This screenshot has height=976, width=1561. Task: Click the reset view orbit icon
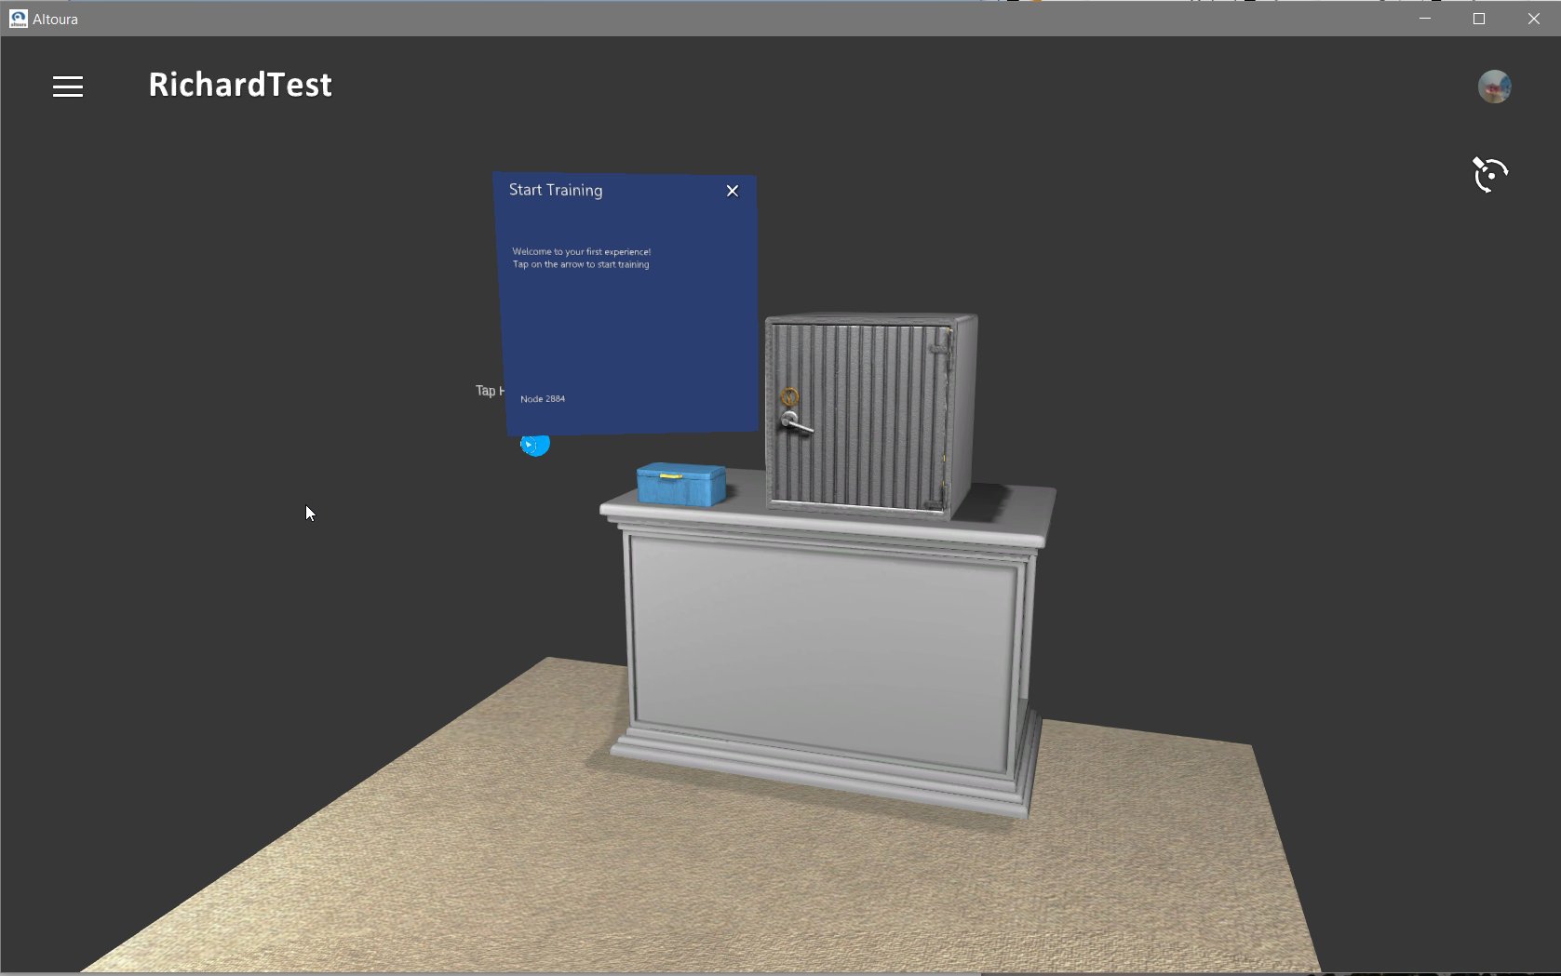click(1489, 174)
